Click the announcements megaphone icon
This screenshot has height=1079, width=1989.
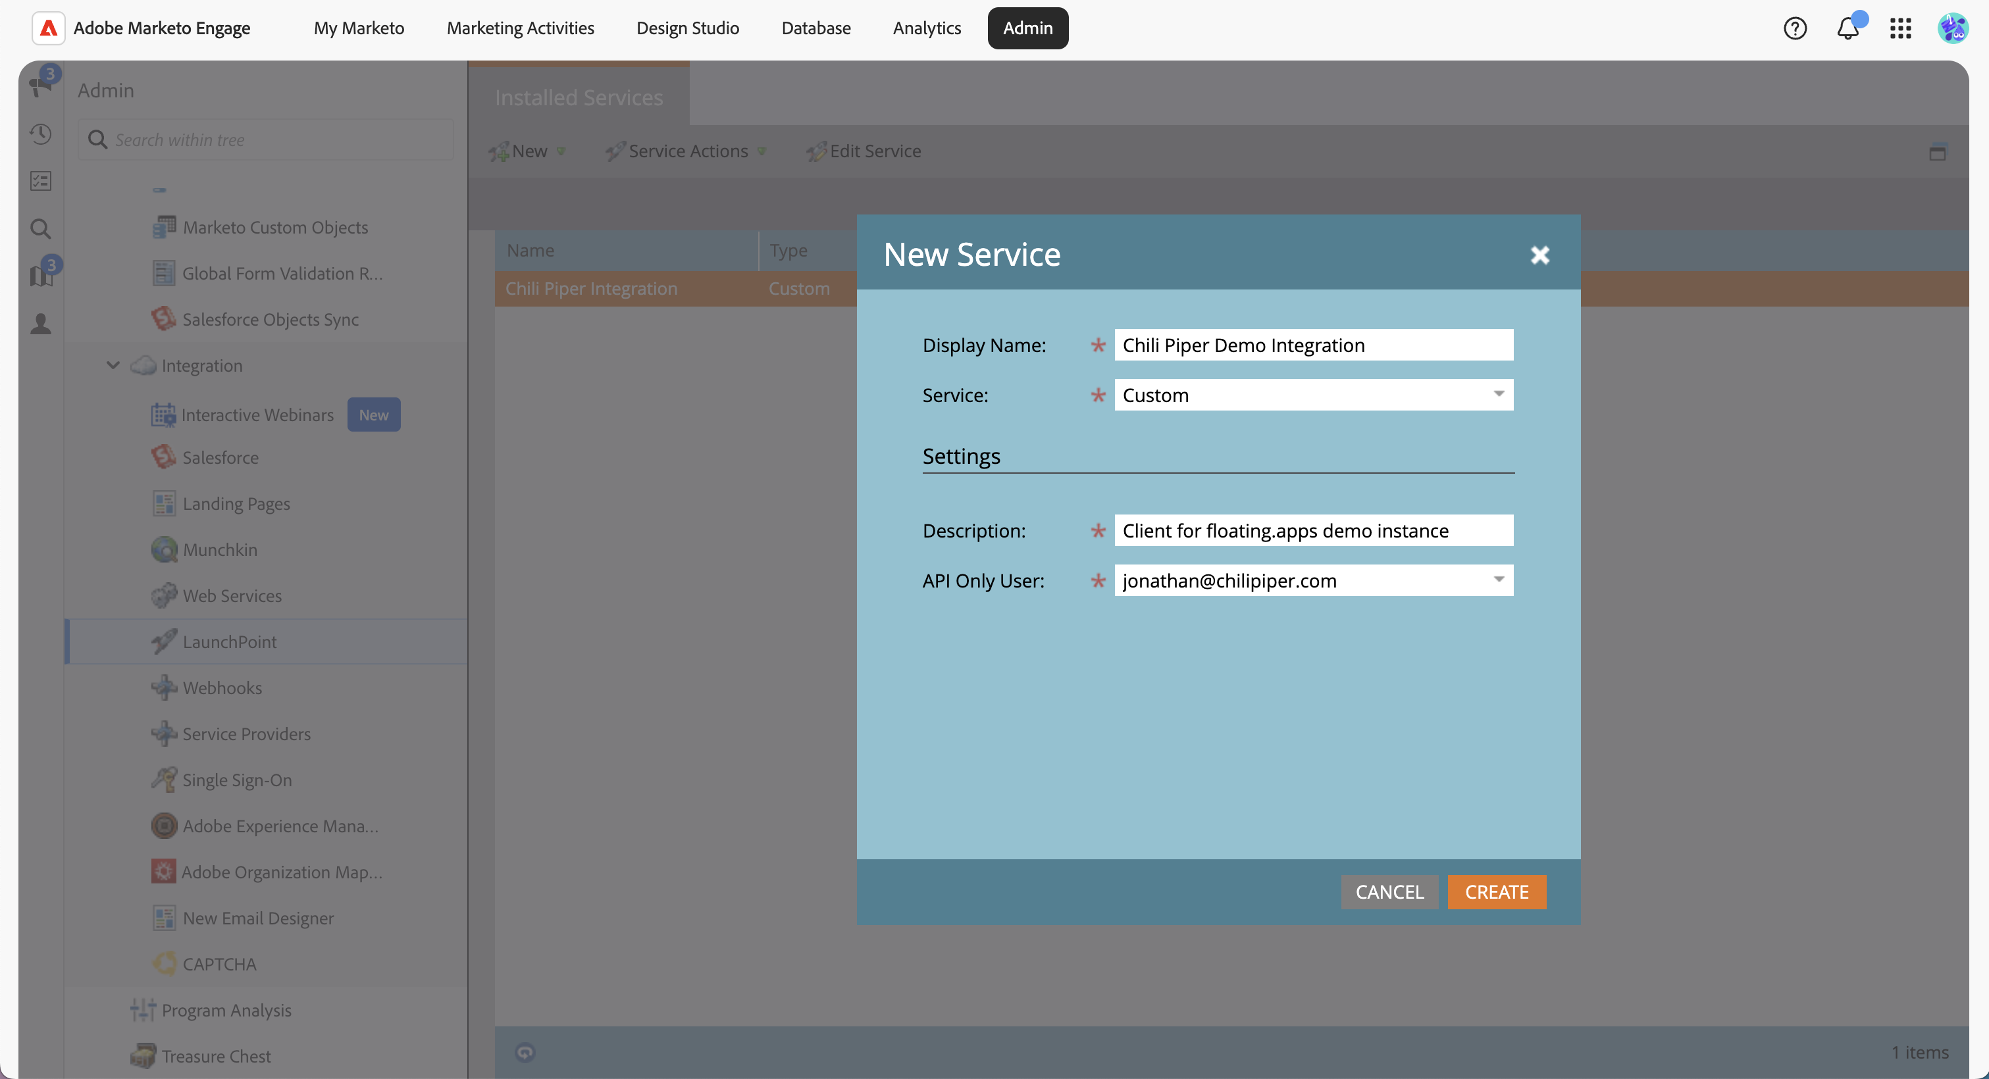tap(41, 84)
